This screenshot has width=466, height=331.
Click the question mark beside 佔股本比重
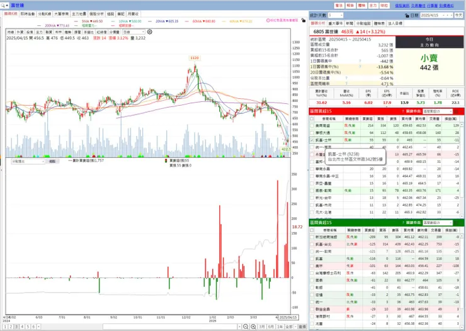346,78
